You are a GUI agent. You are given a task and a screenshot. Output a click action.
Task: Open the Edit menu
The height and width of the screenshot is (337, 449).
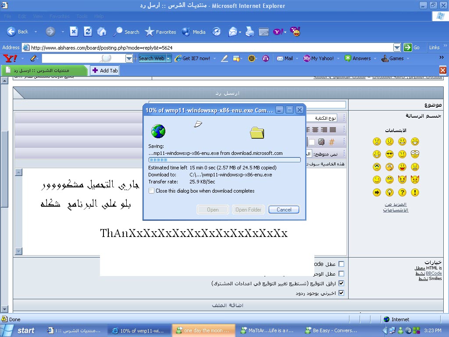click(22, 16)
